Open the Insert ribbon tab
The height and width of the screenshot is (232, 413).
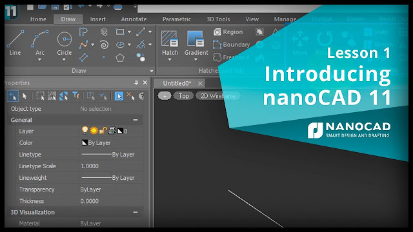[98, 19]
